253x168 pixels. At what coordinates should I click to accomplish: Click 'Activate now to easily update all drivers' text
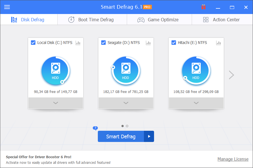point(58,162)
